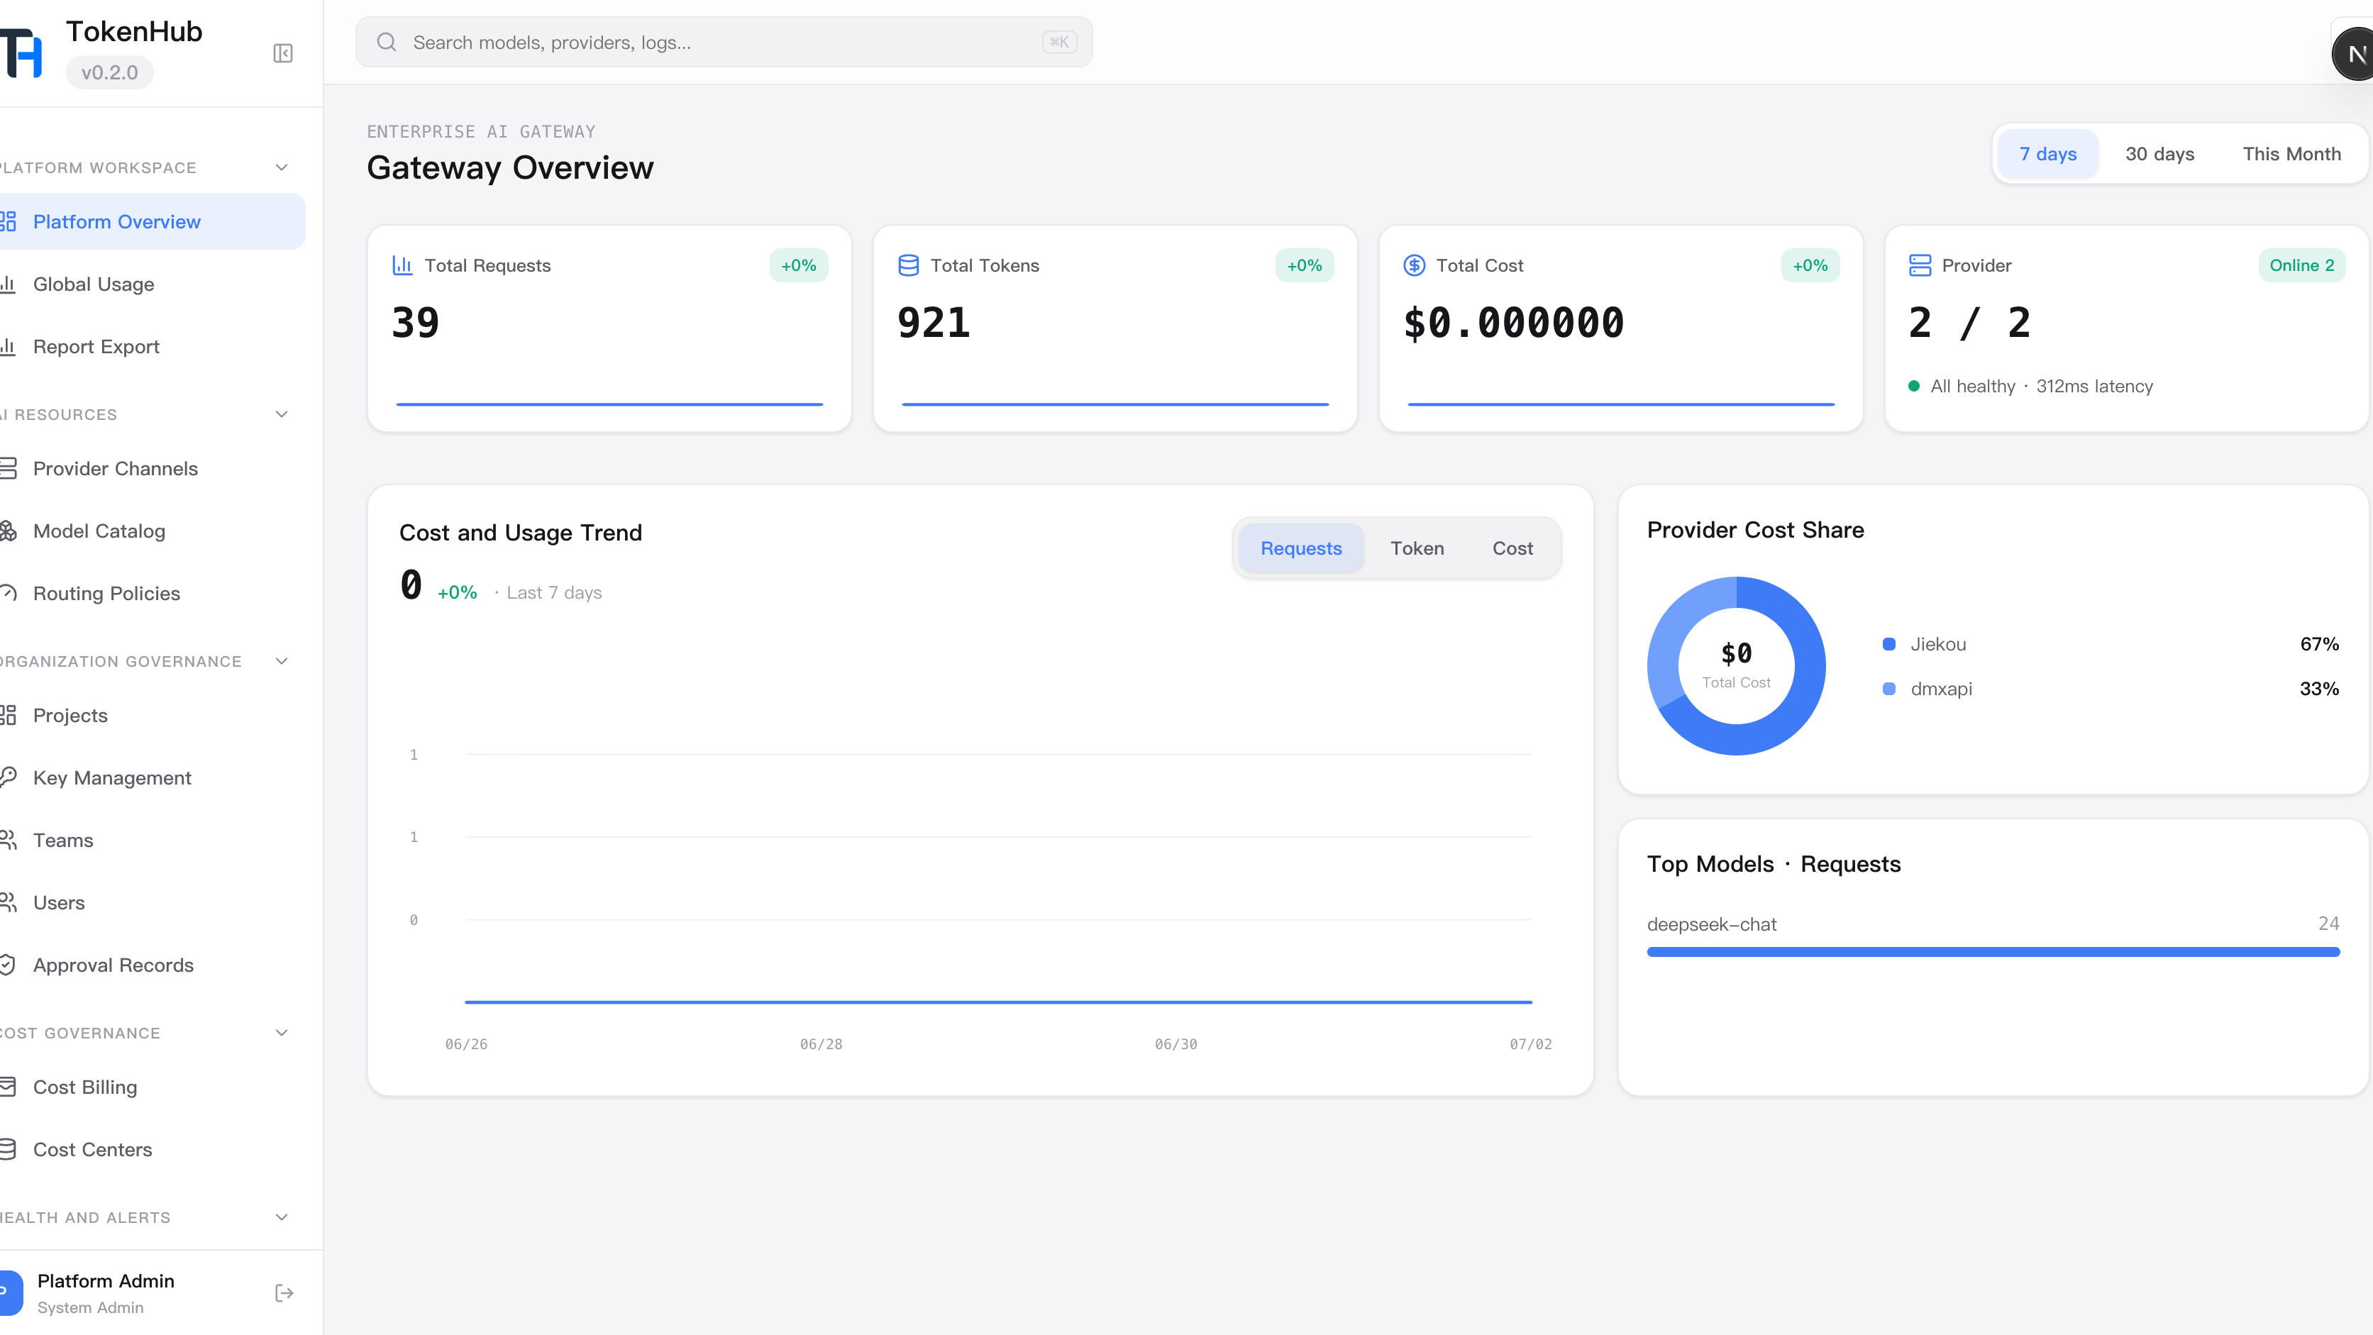Click the Key Management key icon
The height and width of the screenshot is (1335, 2373).
[9, 779]
